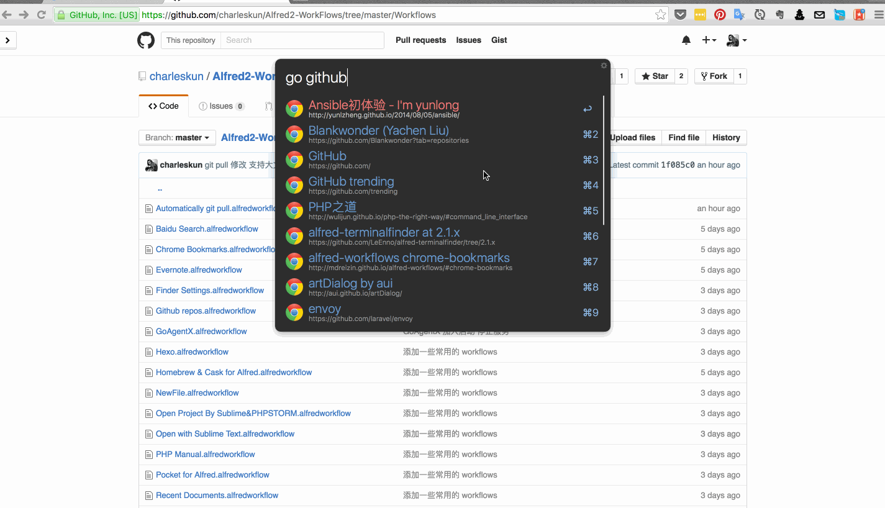Screen dimensions: 885x508
Task: Click the fork count 1
Action: coord(740,76)
